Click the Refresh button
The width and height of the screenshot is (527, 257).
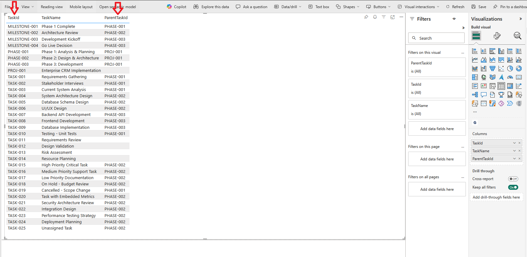coord(455,7)
